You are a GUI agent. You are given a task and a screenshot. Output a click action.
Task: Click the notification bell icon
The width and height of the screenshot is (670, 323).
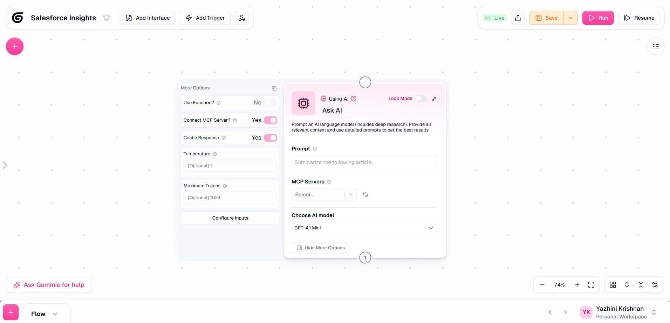tap(107, 18)
